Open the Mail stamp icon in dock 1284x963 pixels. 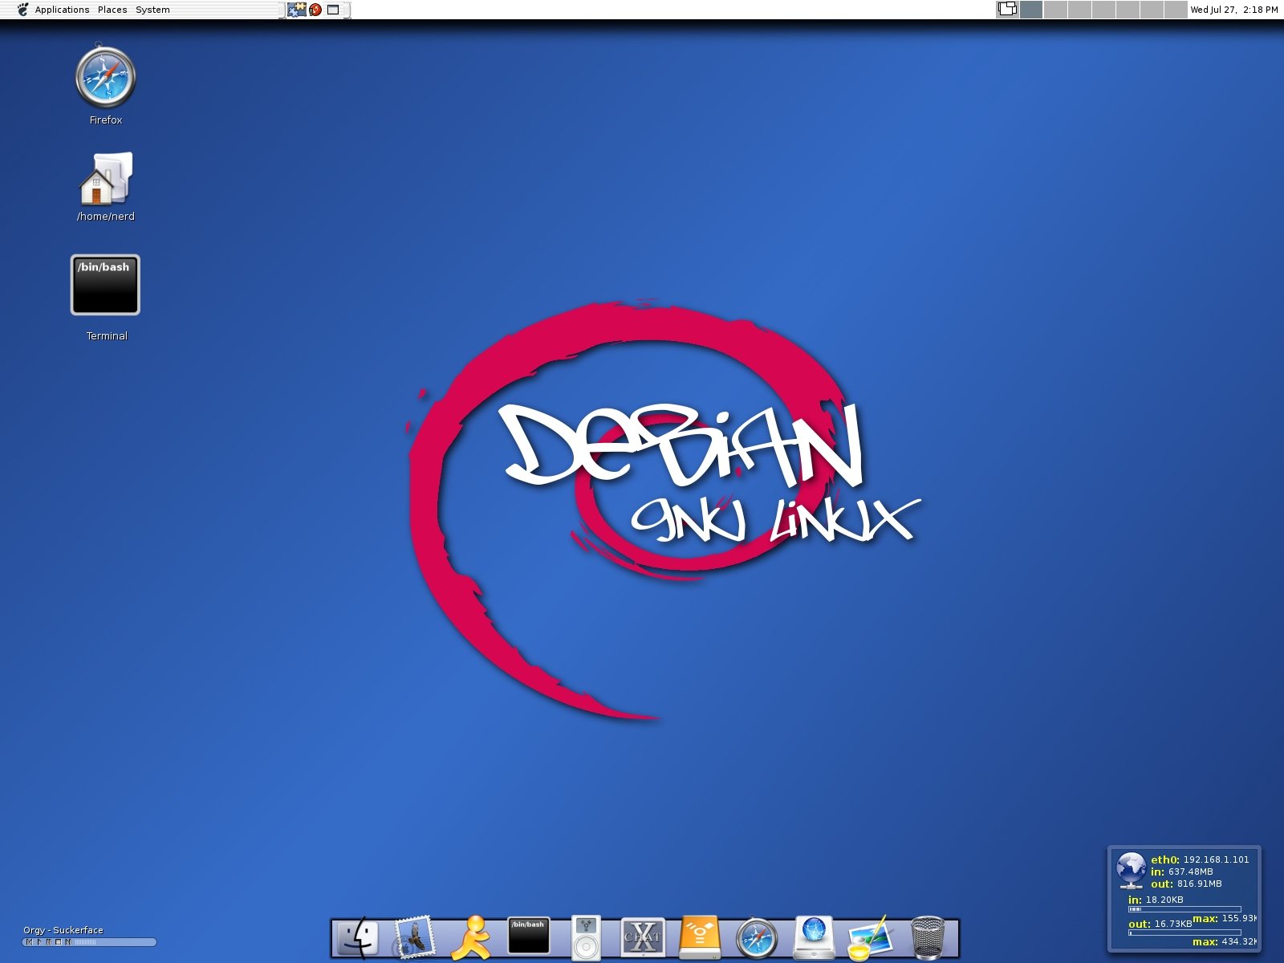click(414, 937)
